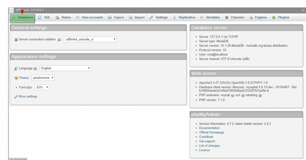The height and width of the screenshot is (160, 306).
Task: Click the server icon in the breadcrumb
Action: coord(18,10)
